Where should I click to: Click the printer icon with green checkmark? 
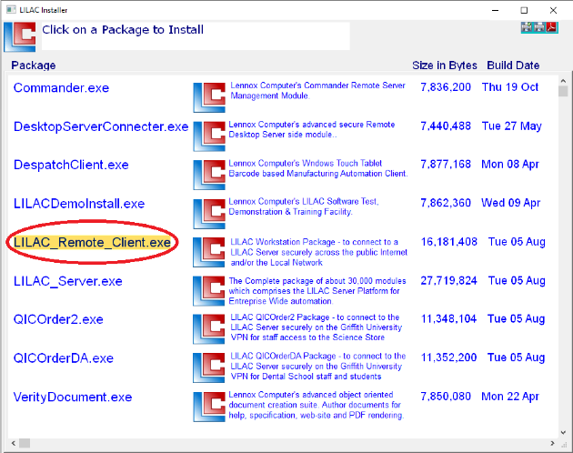point(527,27)
